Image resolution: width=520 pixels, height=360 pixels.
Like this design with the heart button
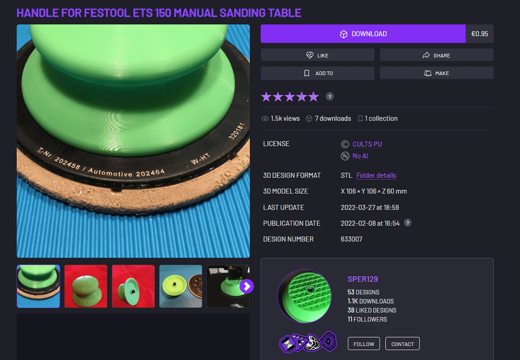(317, 55)
